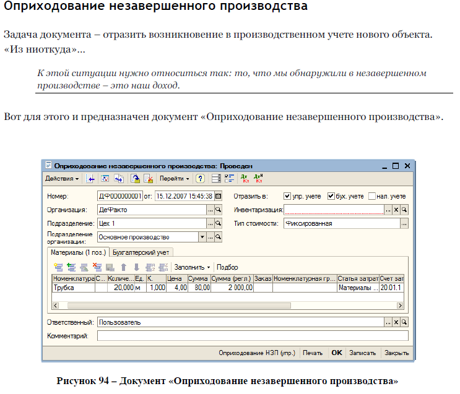Click the magnifier icon for Ответственный
This screenshot has width=460, height=394.
(x=404, y=322)
